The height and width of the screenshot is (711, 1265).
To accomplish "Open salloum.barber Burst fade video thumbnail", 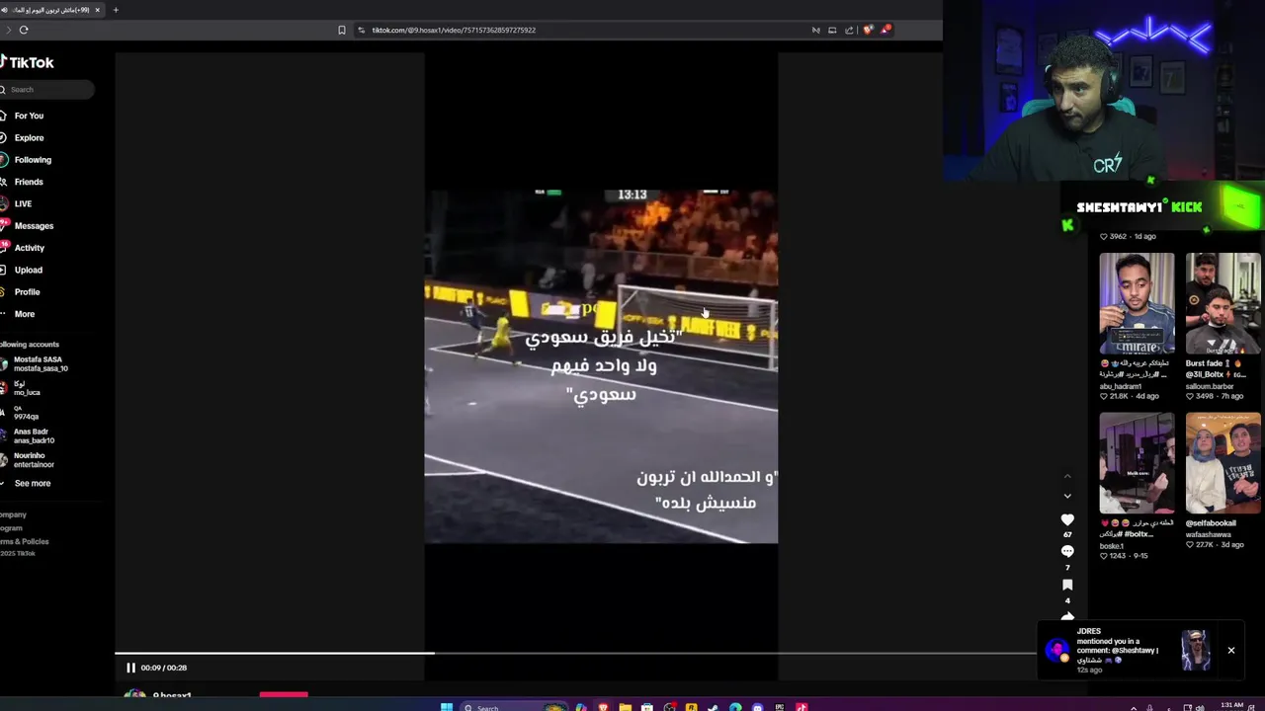I will coord(1223,303).
